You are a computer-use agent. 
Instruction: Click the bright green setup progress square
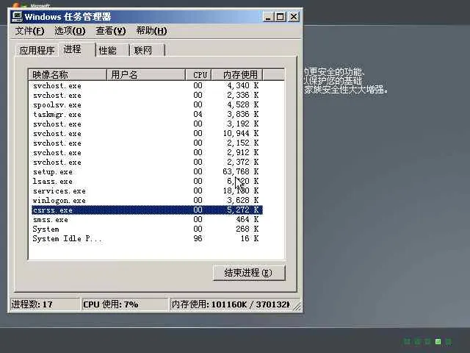click(x=438, y=341)
